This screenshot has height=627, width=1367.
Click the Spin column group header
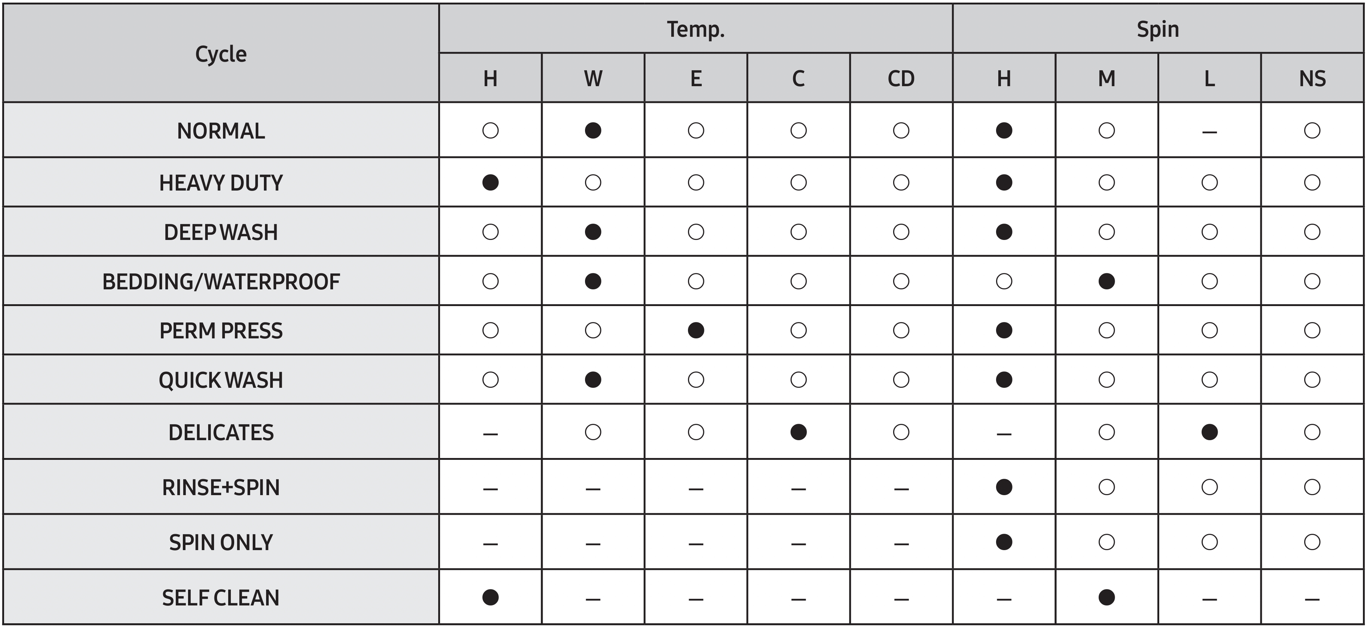pyautogui.click(x=1157, y=29)
